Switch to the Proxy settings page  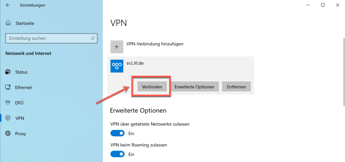[x=21, y=134]
